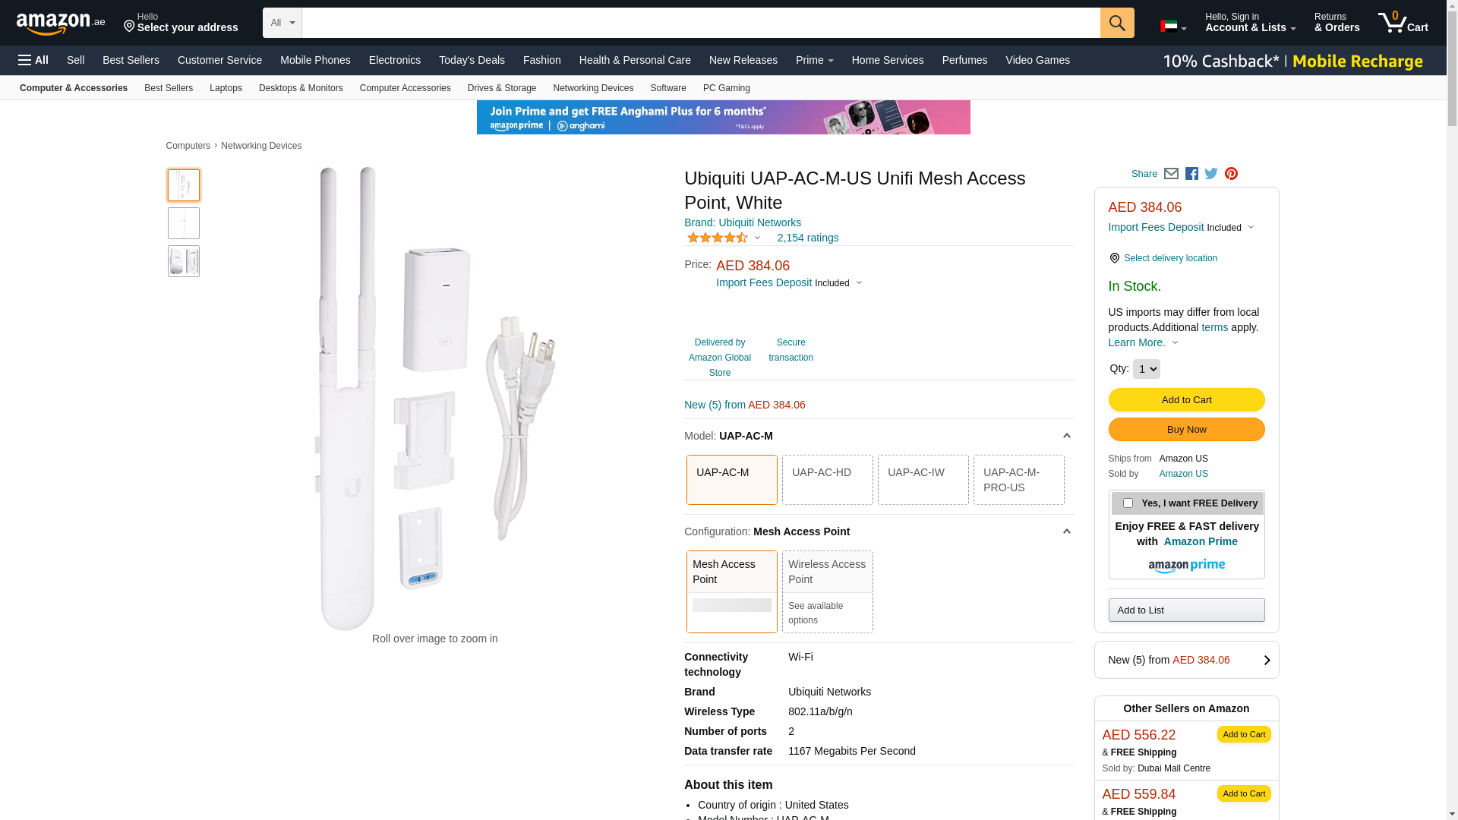Expand the country flag language selector

(1172, 27)
